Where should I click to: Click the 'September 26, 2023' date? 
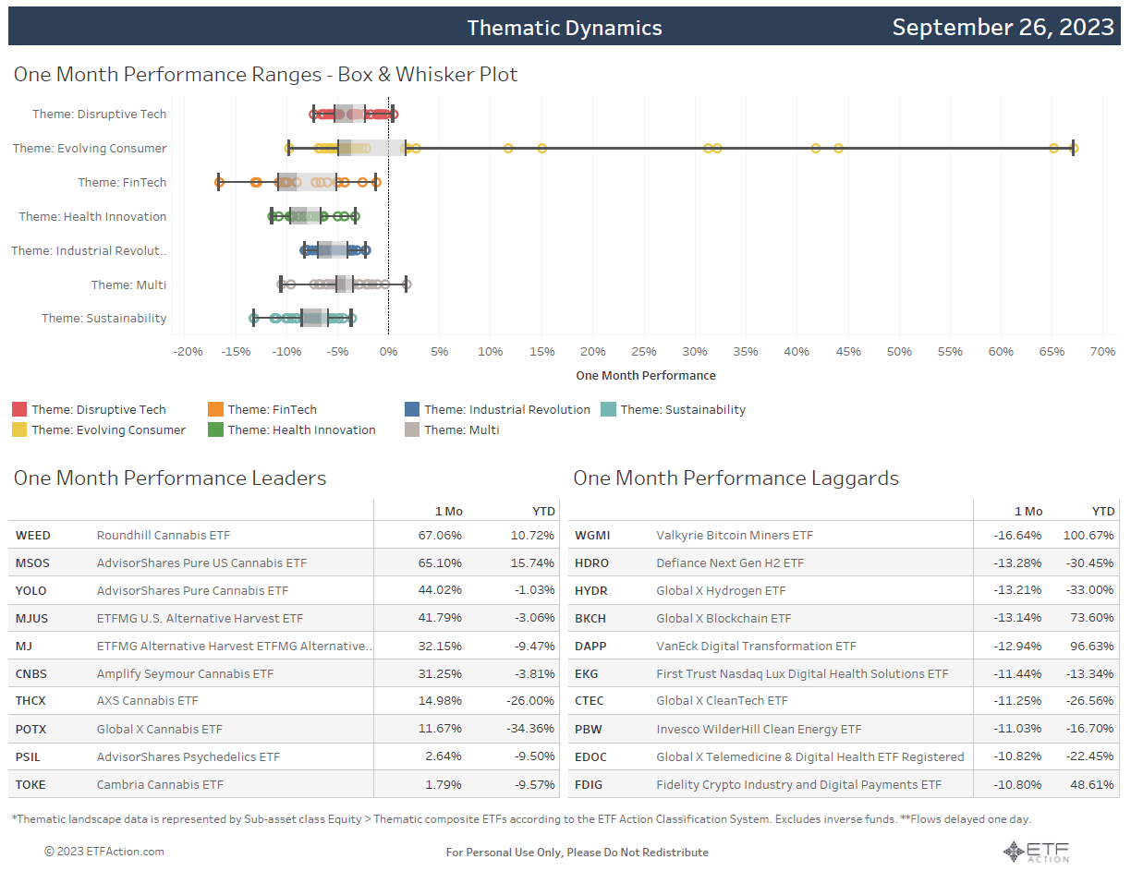pyautogui.click(x=1003, y=27)
